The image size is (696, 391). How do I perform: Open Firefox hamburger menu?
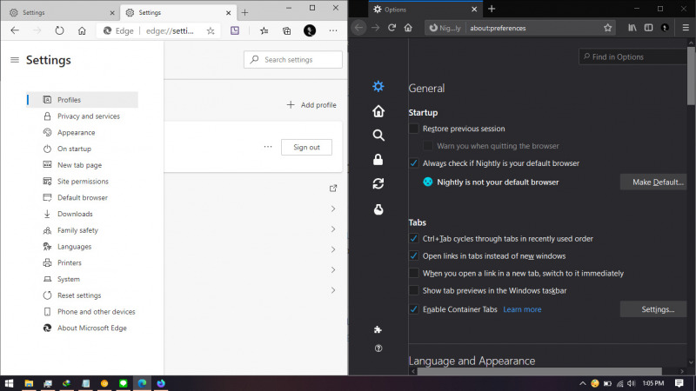[686, 28]
